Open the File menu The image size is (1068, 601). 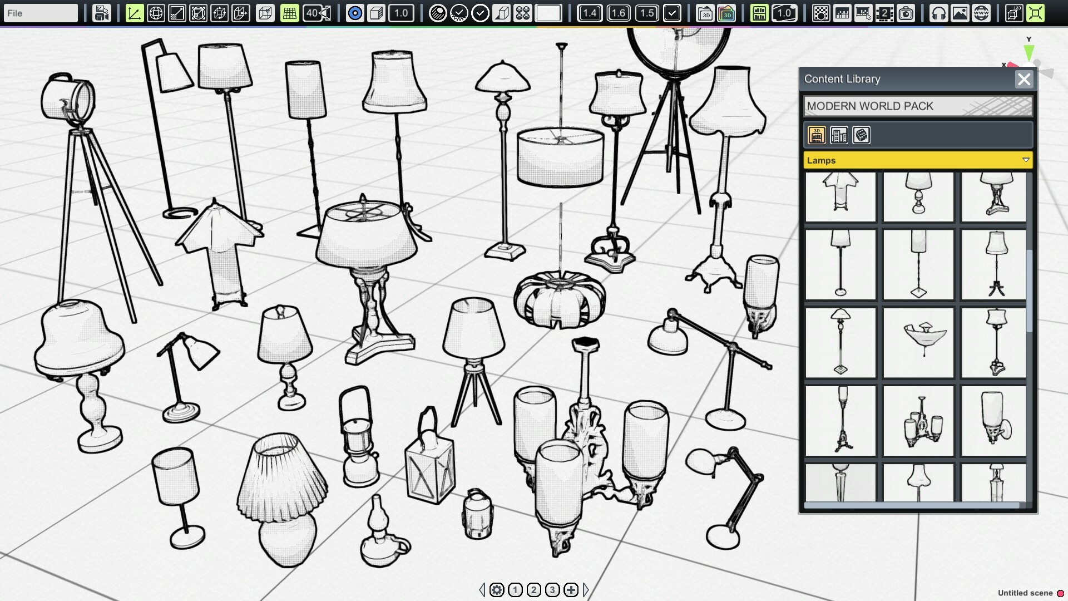pyautogui.click(x=39, y=12)
